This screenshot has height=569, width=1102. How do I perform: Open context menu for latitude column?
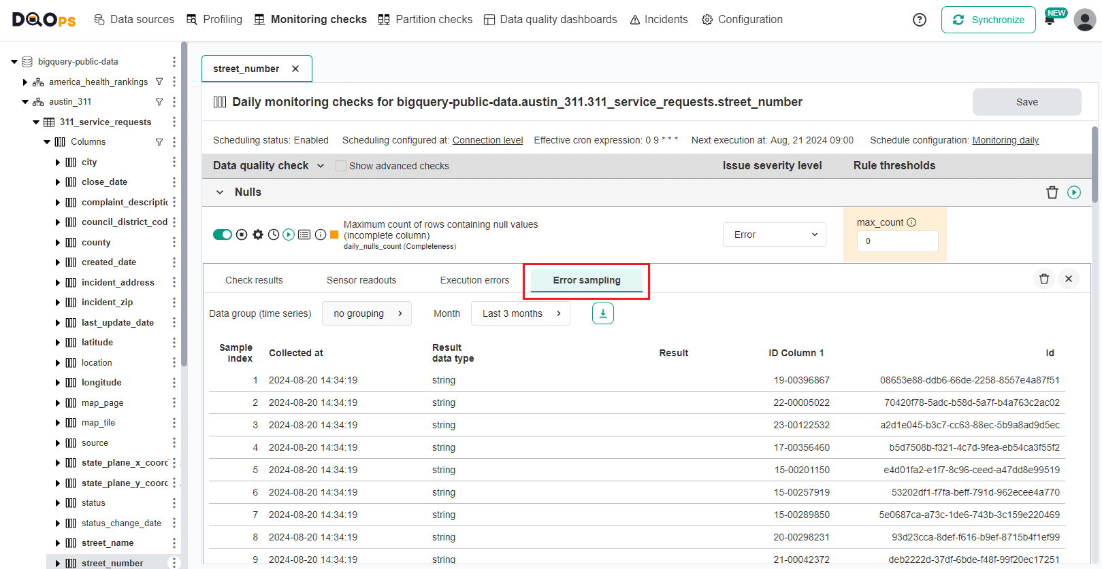point(174,342)
